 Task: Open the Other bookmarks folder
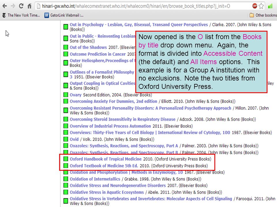coord(263,15)
